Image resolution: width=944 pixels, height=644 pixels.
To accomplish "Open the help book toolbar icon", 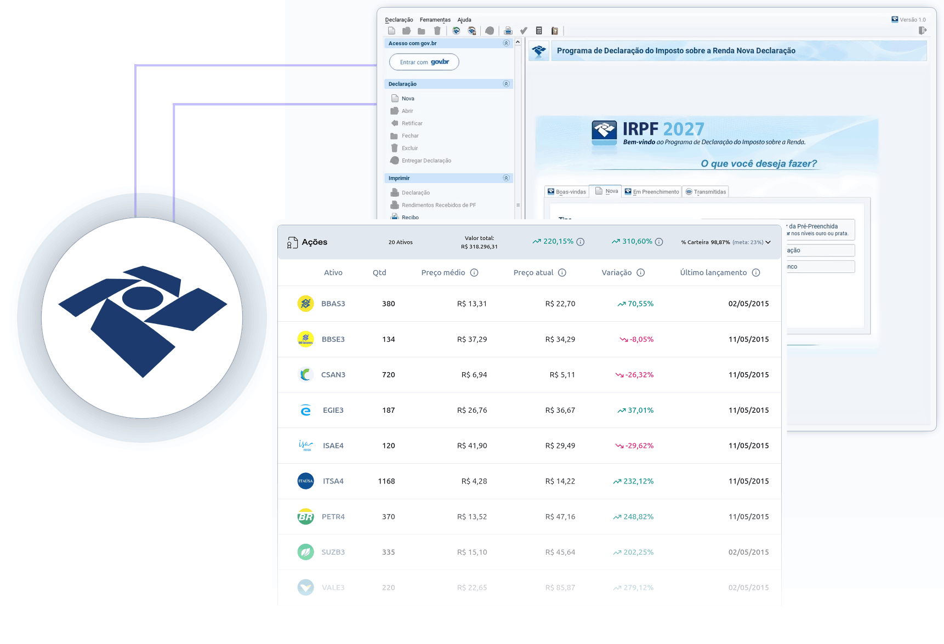I will pos(554,31).
